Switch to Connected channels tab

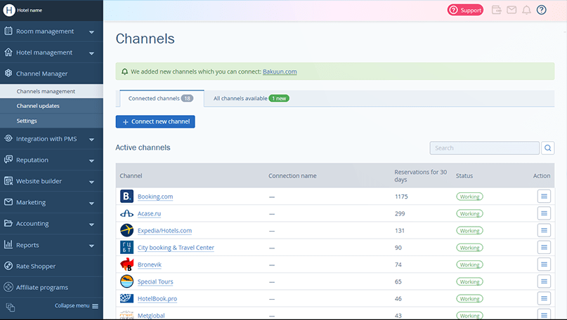point(162,98)
